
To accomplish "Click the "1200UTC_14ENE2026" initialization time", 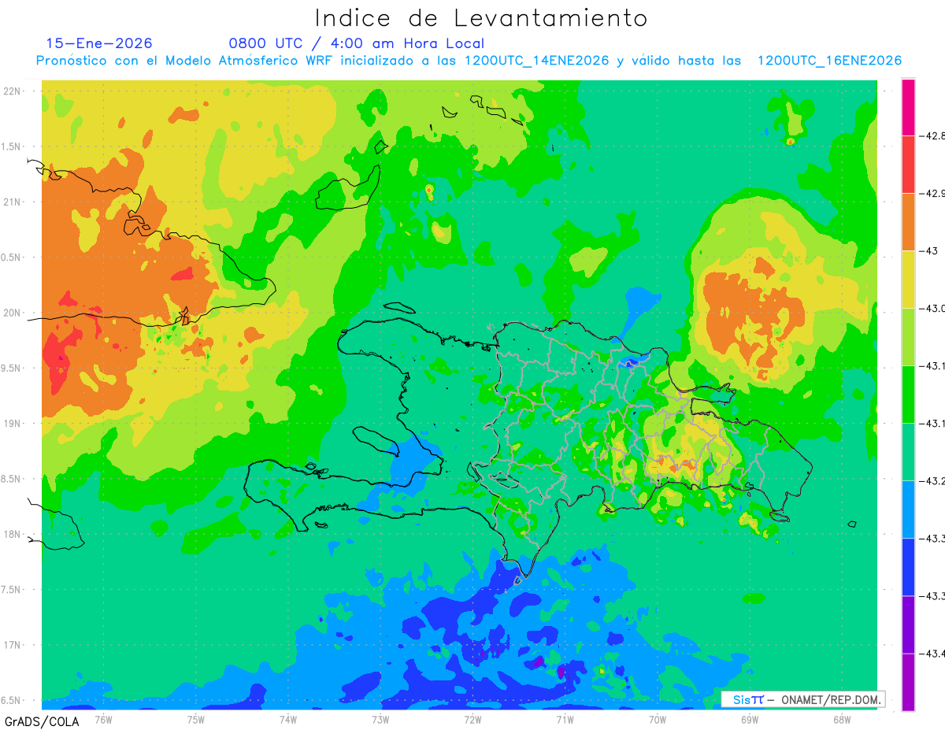I will click(537, 61).
